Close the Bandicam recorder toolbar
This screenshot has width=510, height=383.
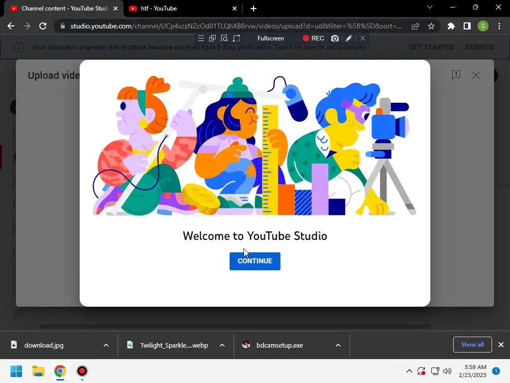pyautogui.click(x=363, y=38)
